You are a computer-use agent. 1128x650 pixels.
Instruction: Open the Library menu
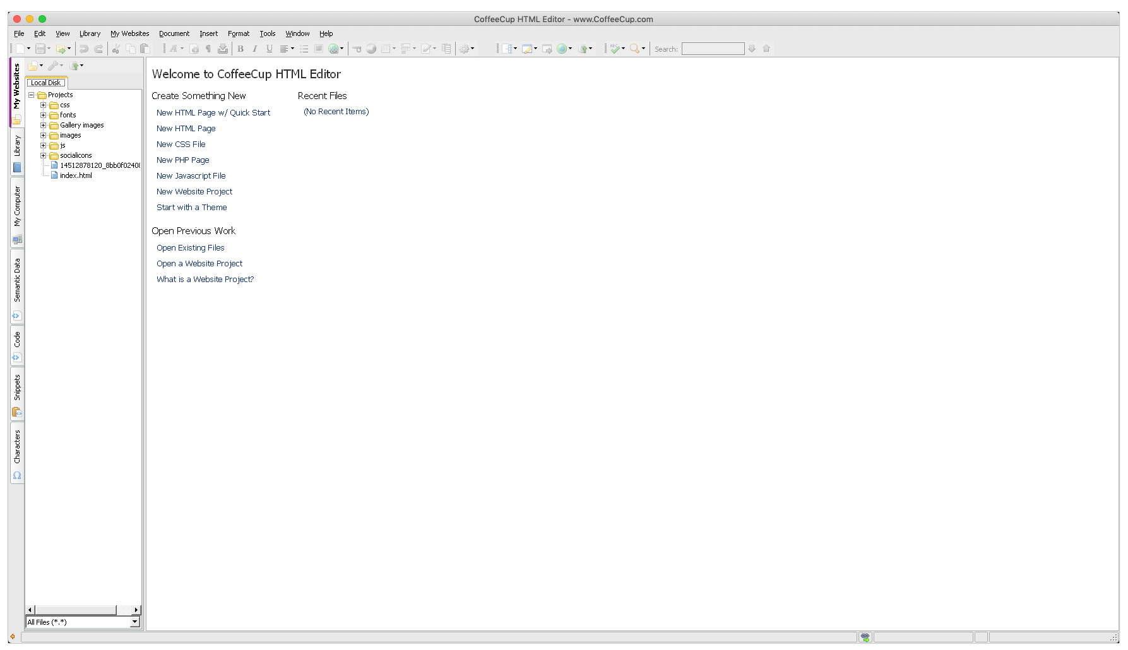click(90, 33)
